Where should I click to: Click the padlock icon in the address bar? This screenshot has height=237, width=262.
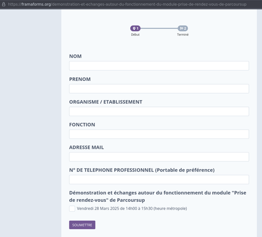coord(4,4)
